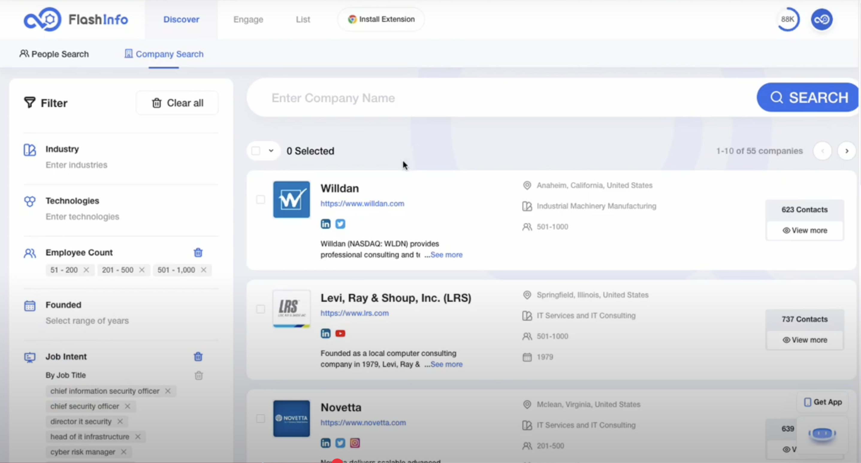Click View more for Willdan
The height and width of the screenshot is (463, 861).
(804, 230)
